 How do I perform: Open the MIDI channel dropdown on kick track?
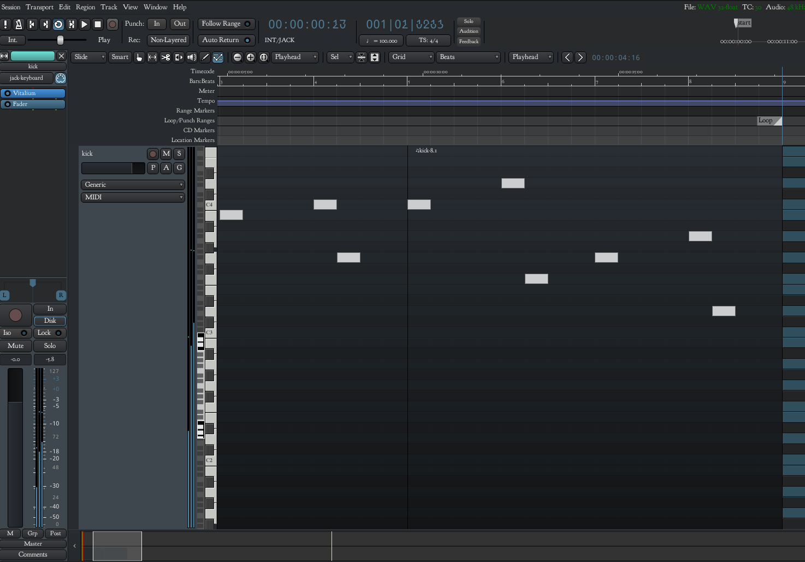pyautogui.click(x=133, y=197)
